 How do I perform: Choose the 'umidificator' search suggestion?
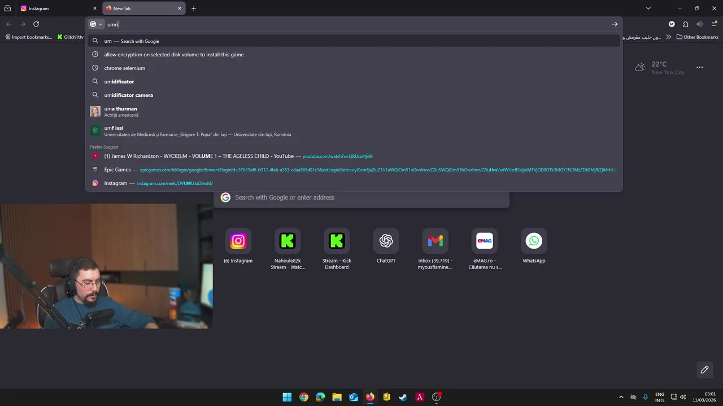[354, 82]
